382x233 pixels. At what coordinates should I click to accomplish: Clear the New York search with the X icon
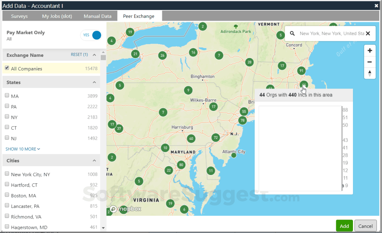click(368, 33)
